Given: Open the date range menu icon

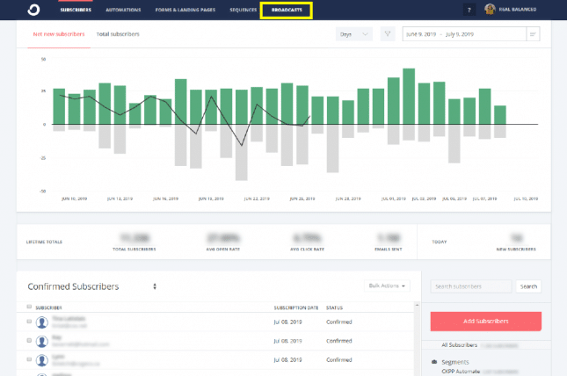Looking at the screenshot, I should [534, 33].
